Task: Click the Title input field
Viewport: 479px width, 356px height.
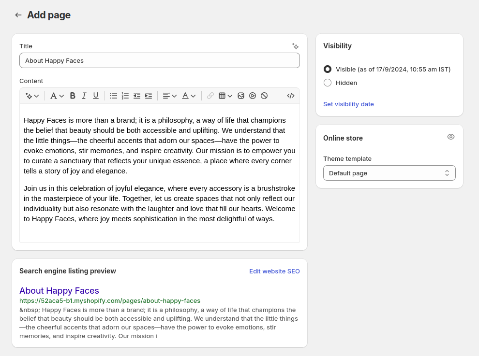Action: (x=160, y=60)
